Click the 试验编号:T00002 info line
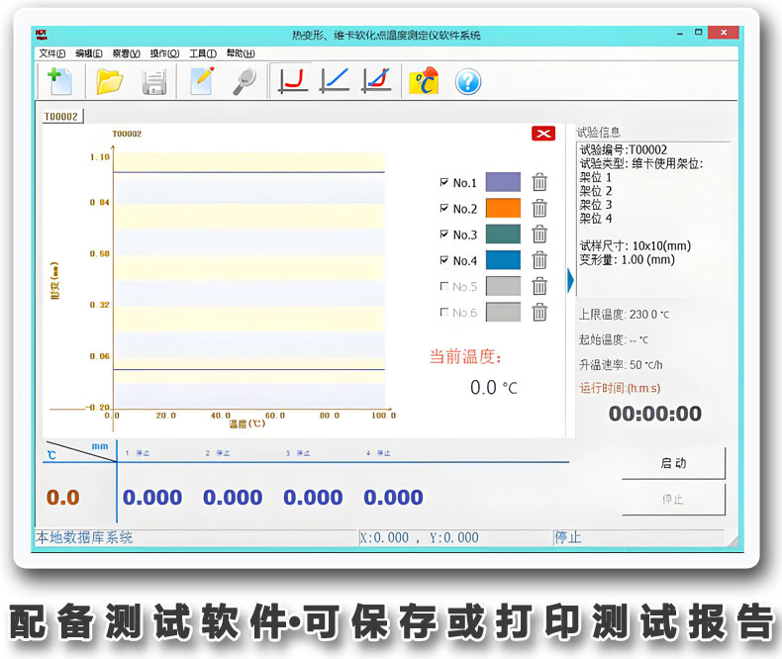The height and width of the screenshot is (659, 782). pyautogui.click(x=623, y=149)
